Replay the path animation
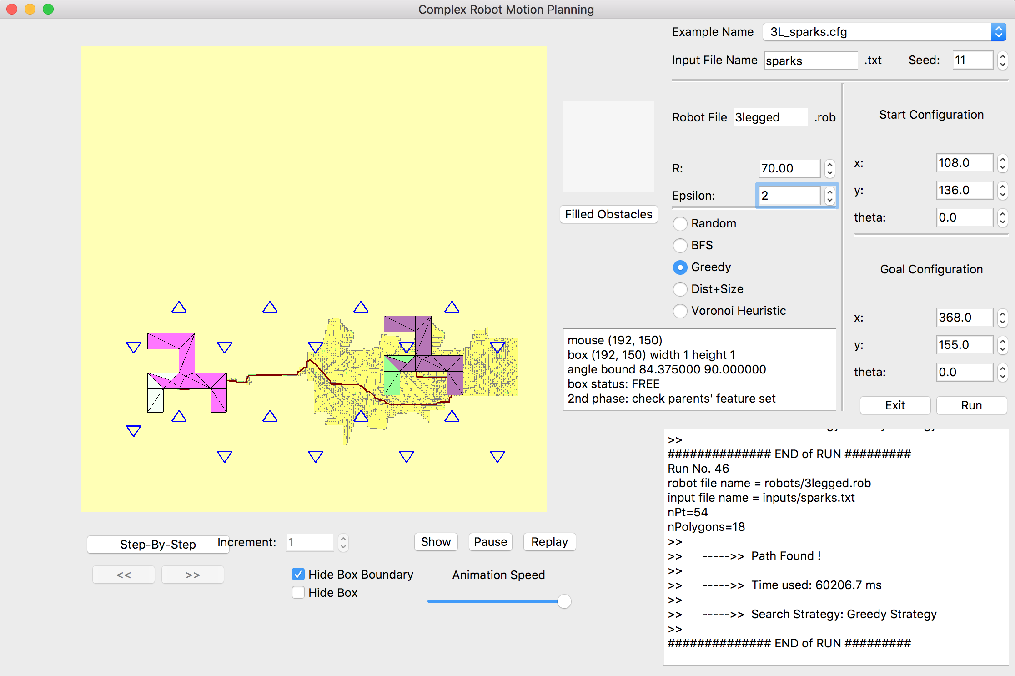The image size is (1015, 676). (549, 542)
